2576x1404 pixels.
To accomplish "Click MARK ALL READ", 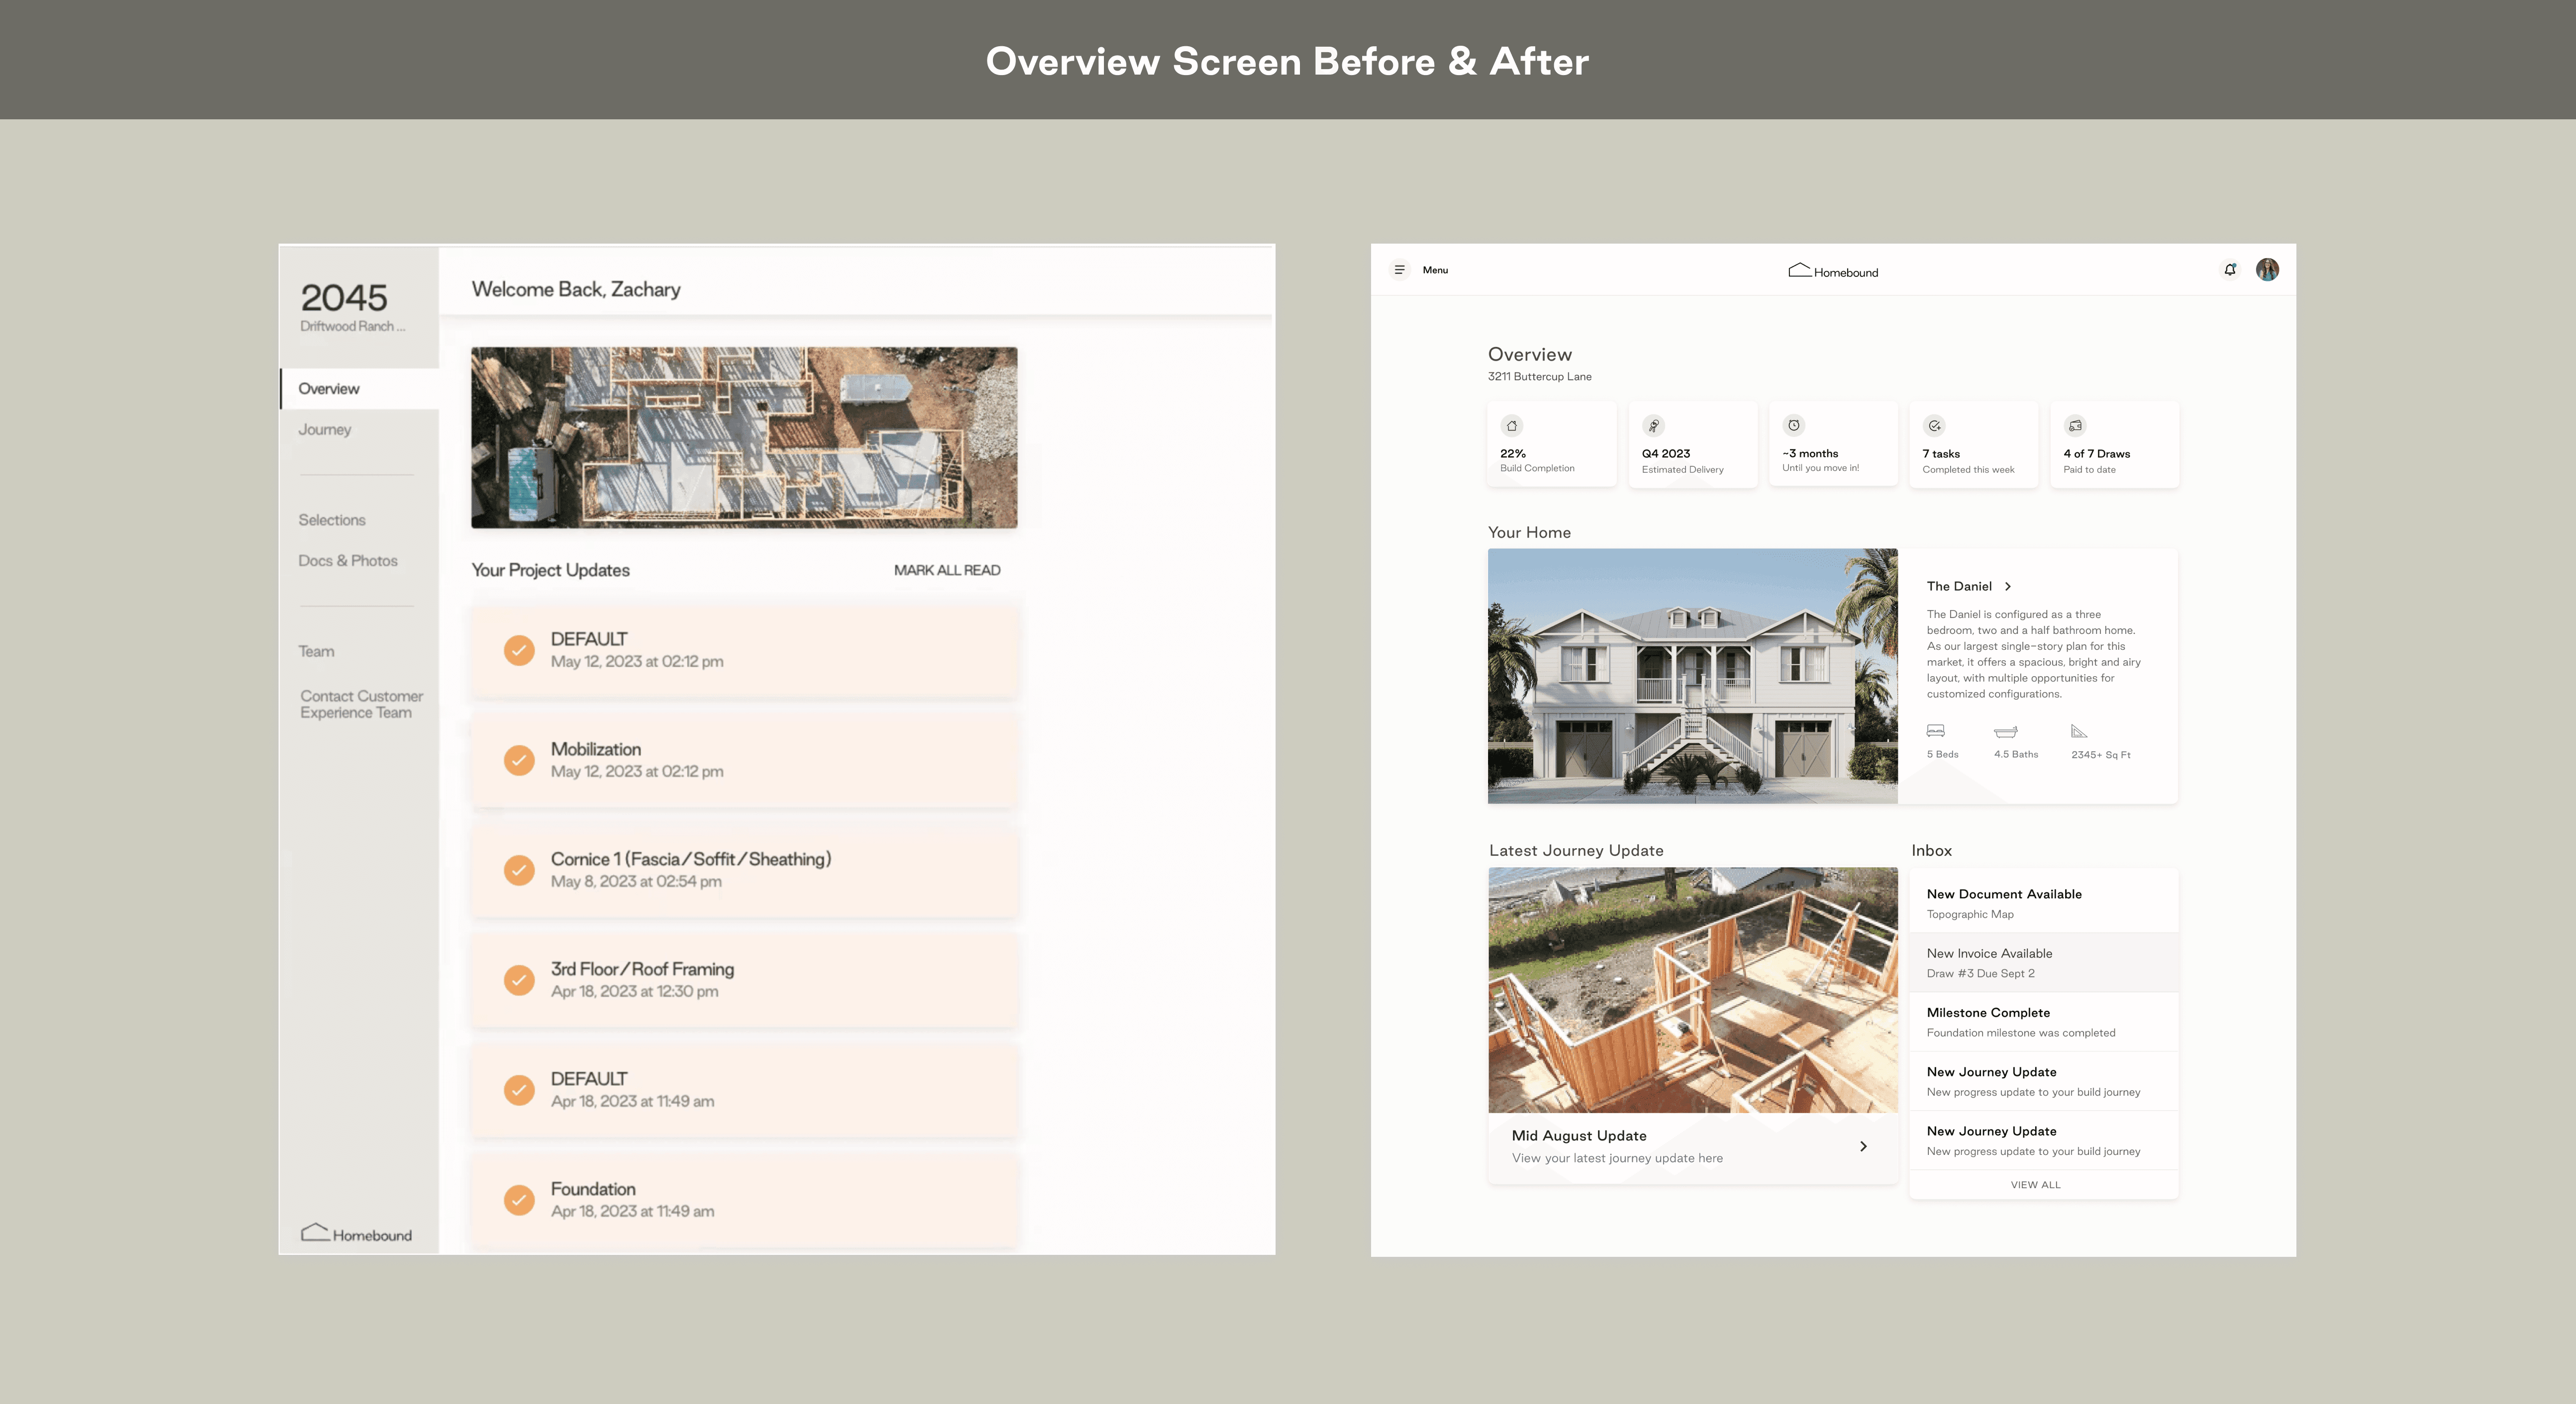I will click(x=946, y=571).
